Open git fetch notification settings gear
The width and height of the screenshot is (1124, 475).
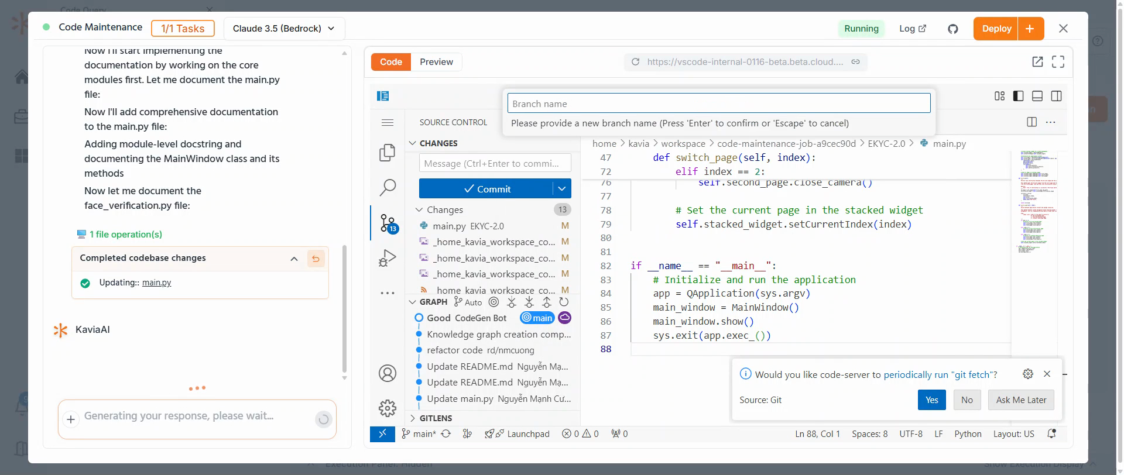pos(1028,374)
